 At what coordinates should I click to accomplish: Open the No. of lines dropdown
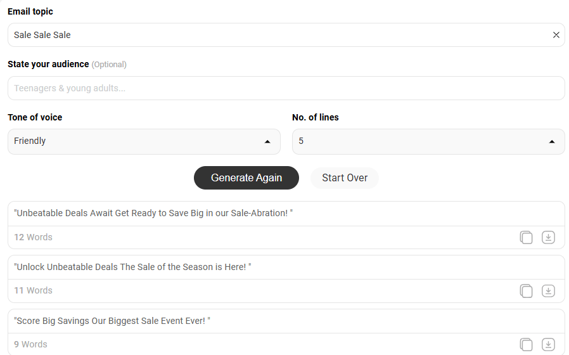click(428, 141)
